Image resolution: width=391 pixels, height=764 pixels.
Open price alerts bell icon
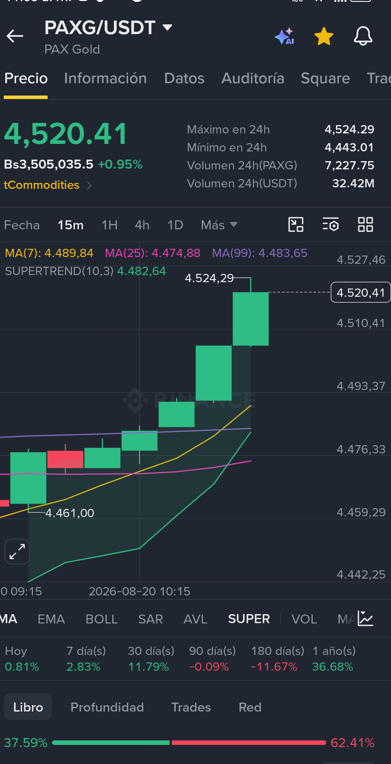click(363, 36)
